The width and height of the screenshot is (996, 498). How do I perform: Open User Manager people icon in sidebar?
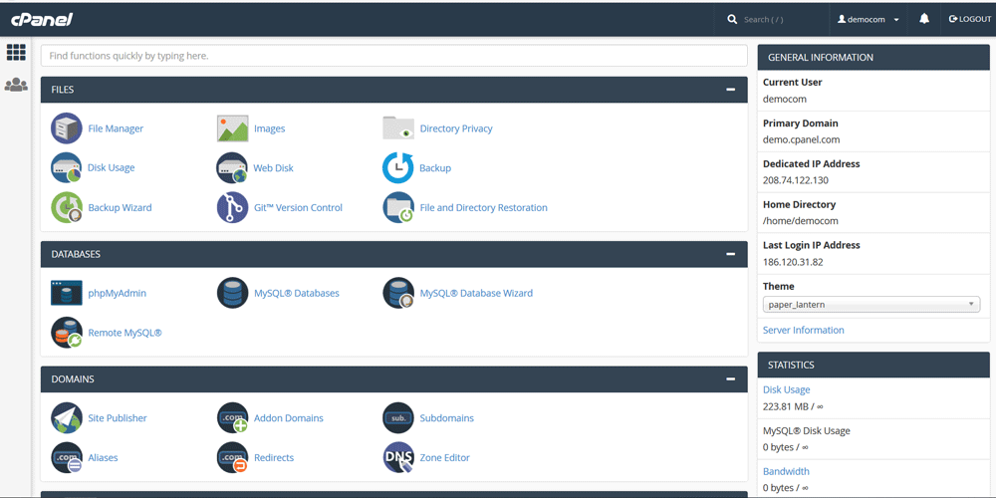click(x=16, y=85)
